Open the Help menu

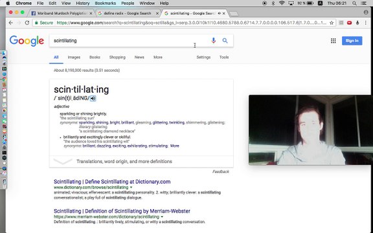click(164, 3)
